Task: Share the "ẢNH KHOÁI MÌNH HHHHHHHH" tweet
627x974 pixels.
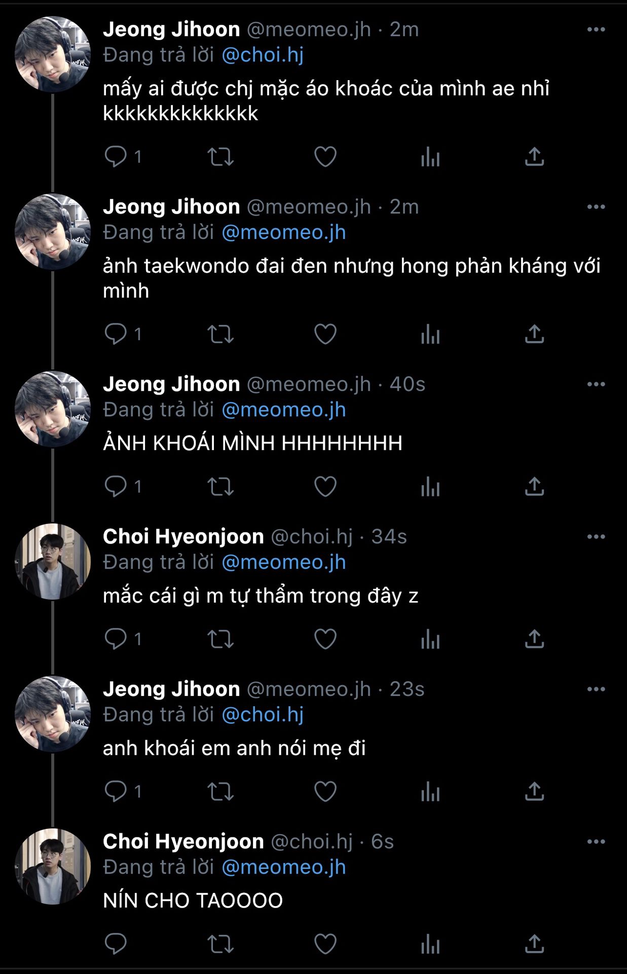Action: [534, 486]
